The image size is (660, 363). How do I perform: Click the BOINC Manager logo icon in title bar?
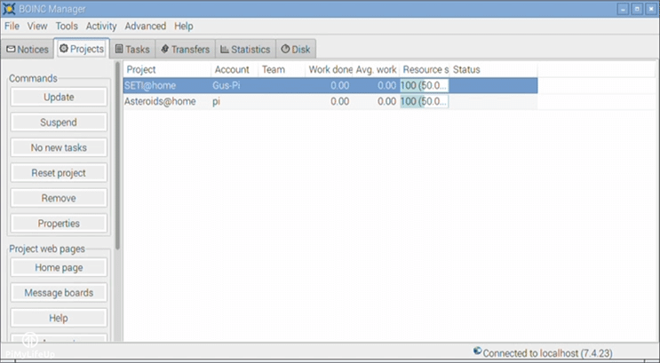(x=9, y=8)
